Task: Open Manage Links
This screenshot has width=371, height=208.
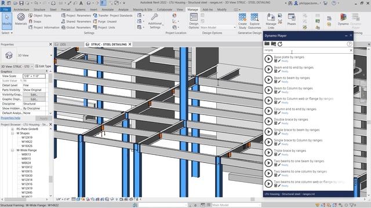Action: (x=271, y=21)
